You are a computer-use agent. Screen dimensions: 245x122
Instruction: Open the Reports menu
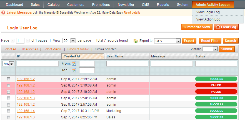click(163, 5)
